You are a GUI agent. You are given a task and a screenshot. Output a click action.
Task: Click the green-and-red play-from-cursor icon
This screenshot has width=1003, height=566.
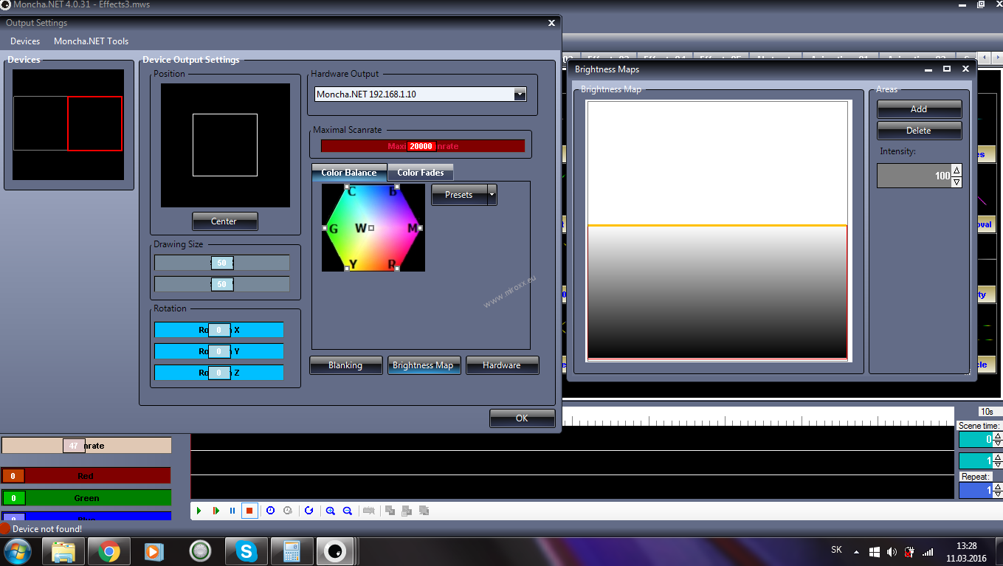216,510
